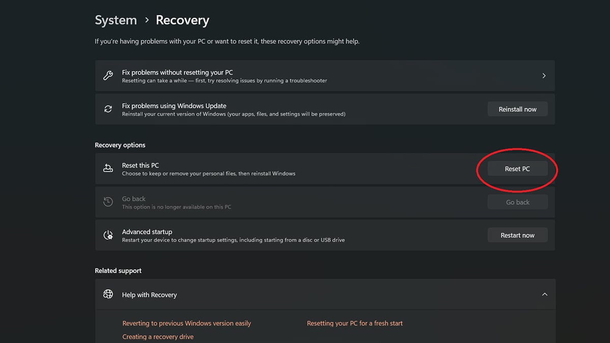Click the Reset PC button

[517, 169]
